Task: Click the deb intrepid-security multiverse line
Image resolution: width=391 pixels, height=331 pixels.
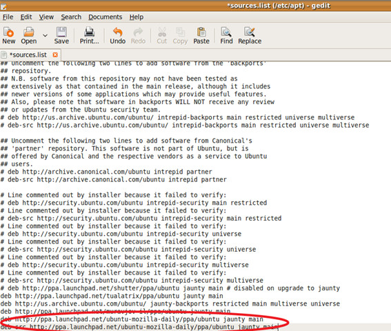Action: (124, 265)
